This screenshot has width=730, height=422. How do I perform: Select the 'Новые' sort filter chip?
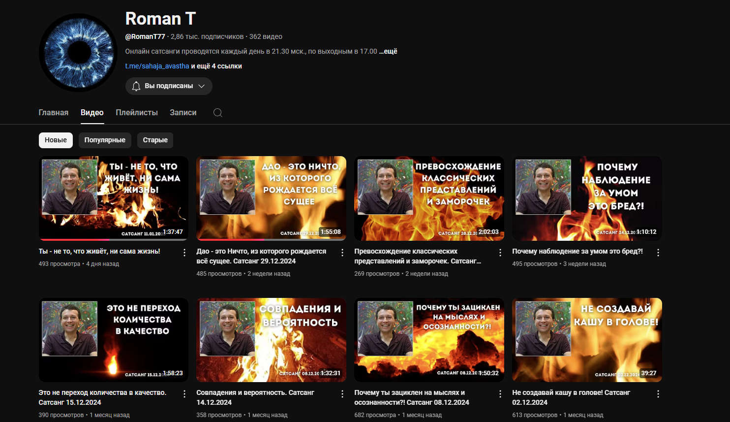point(56,140)
